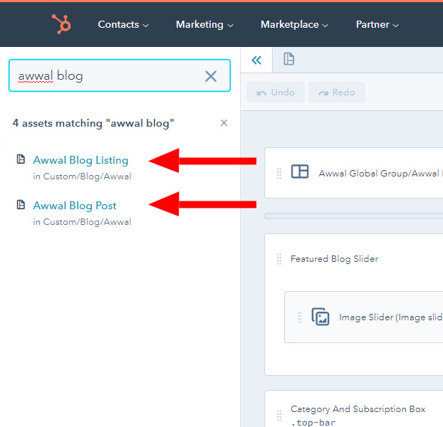Viewport: 443px width, 427px height.
Task: Open the Partner menu
Action: click(377, 25)
